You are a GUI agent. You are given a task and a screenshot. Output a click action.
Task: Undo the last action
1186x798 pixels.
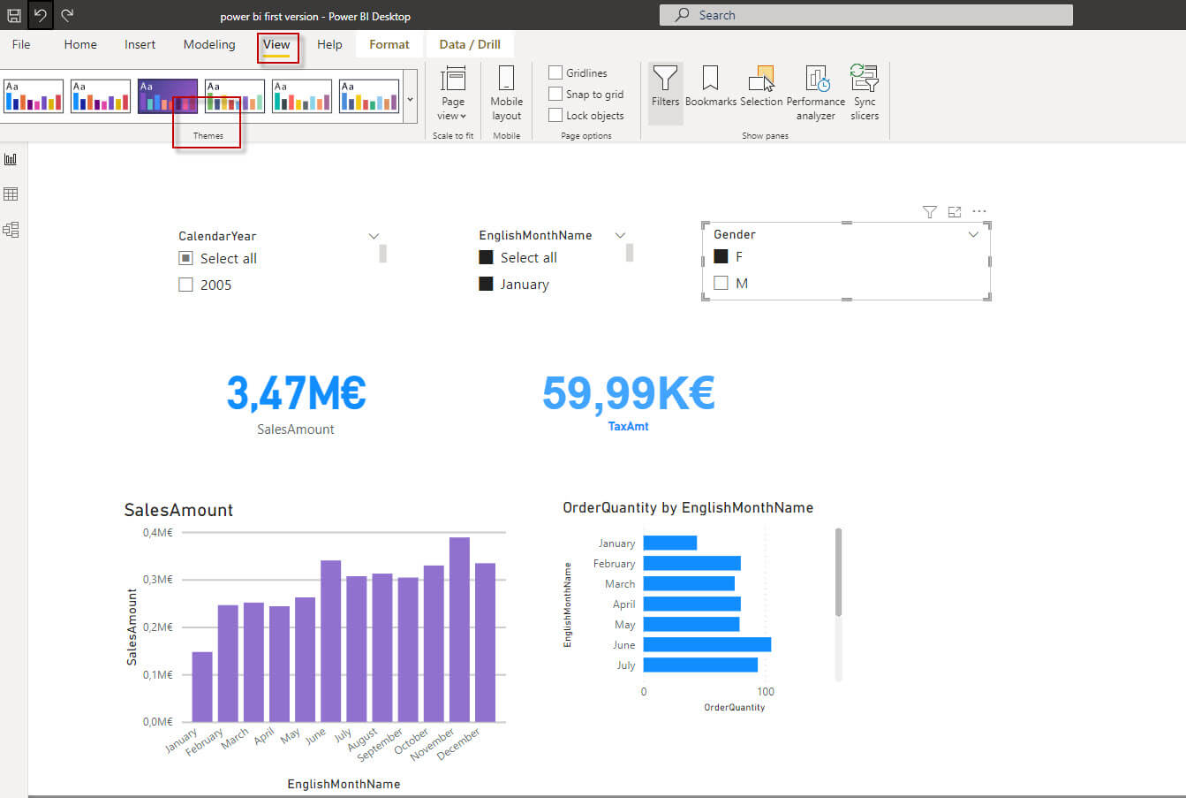(41, 15)
